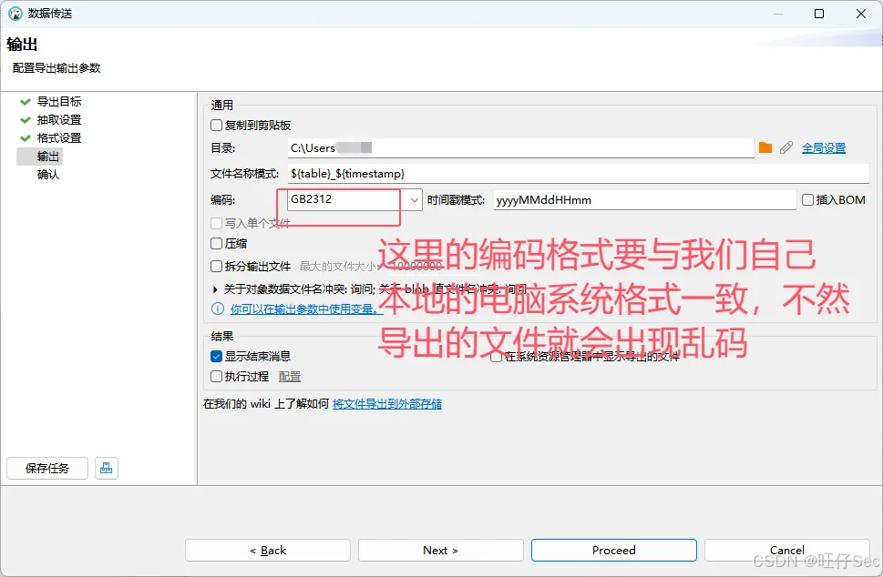Viewport: 883px width, 577px height.
Task: Enable 复制到剪贴板 checkbox
Action: (x=216, y=125)
